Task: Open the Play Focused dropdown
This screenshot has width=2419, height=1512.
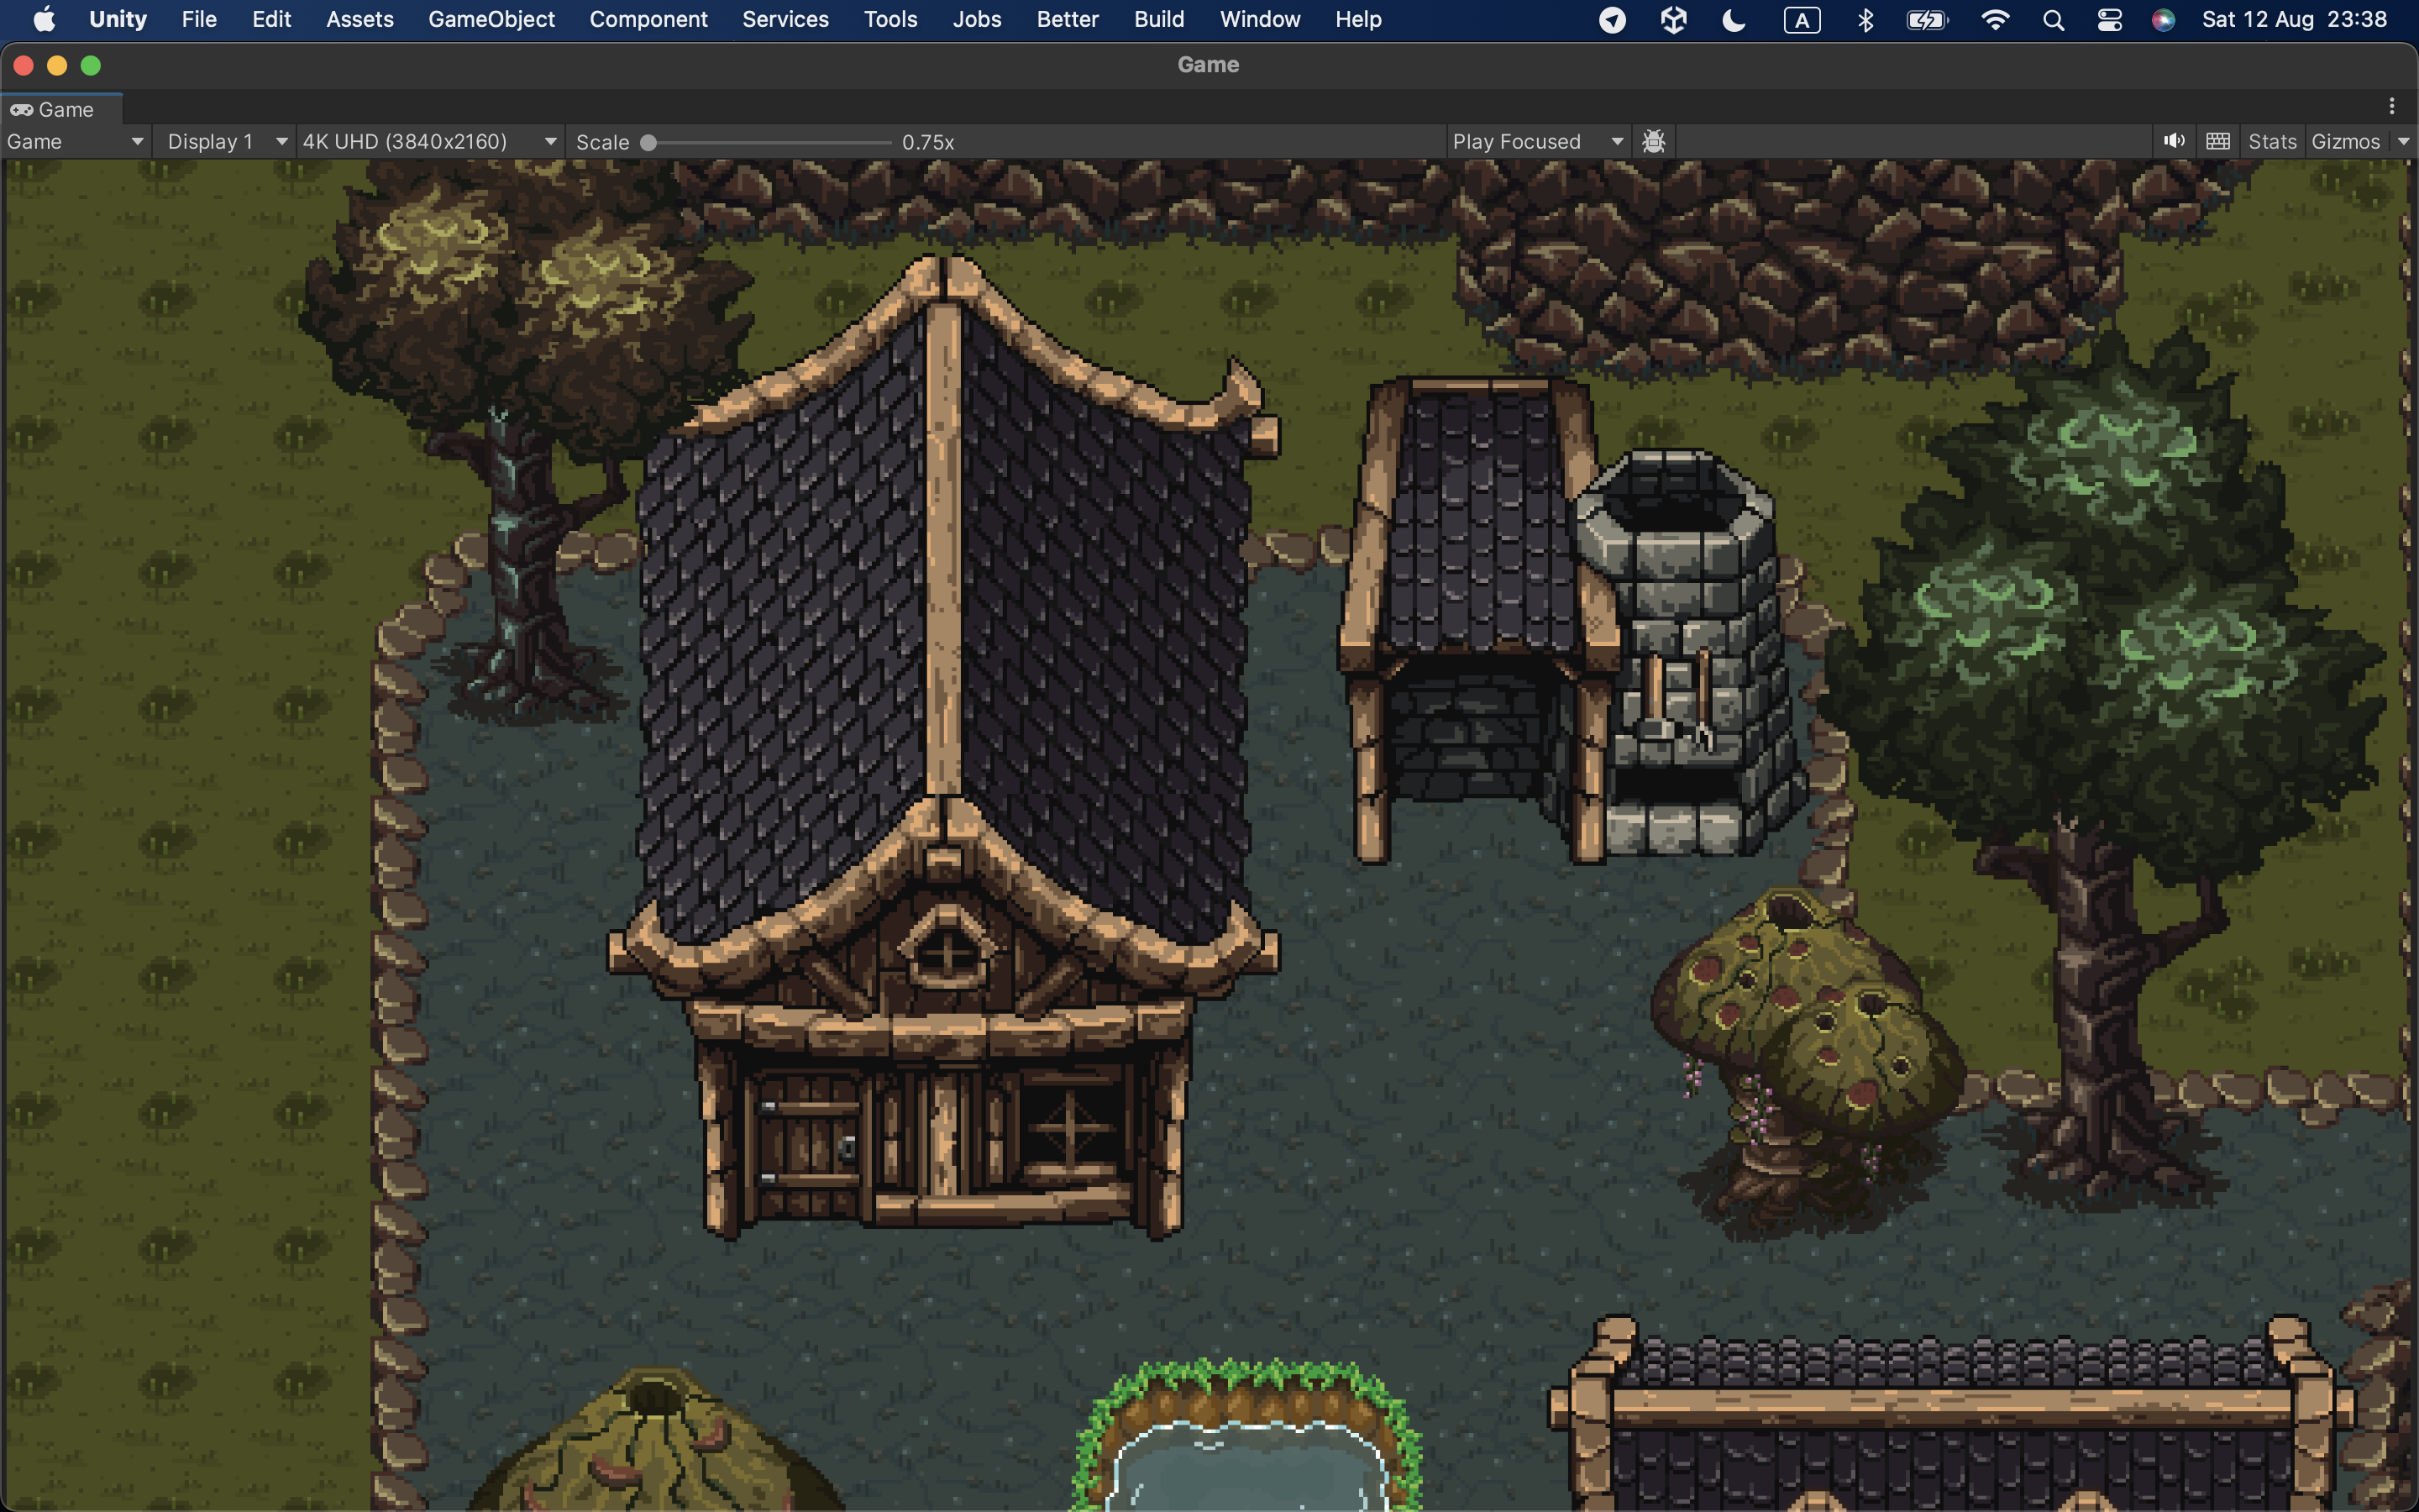Action: point(1536,141)
